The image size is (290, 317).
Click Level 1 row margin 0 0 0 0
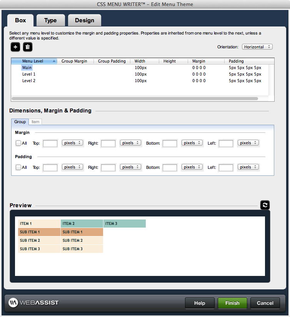[x=199, y=74]
